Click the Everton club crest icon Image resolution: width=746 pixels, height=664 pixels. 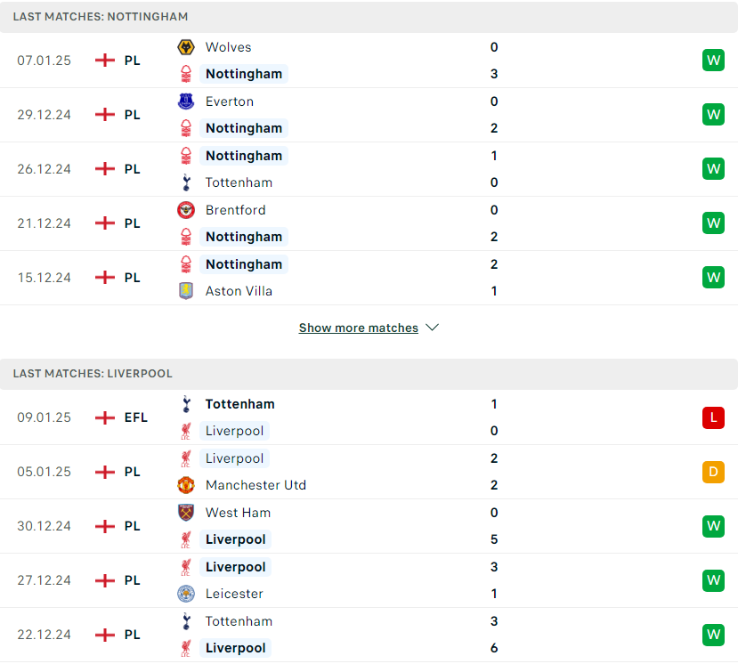pyautogui.click(x=186, y=101)
